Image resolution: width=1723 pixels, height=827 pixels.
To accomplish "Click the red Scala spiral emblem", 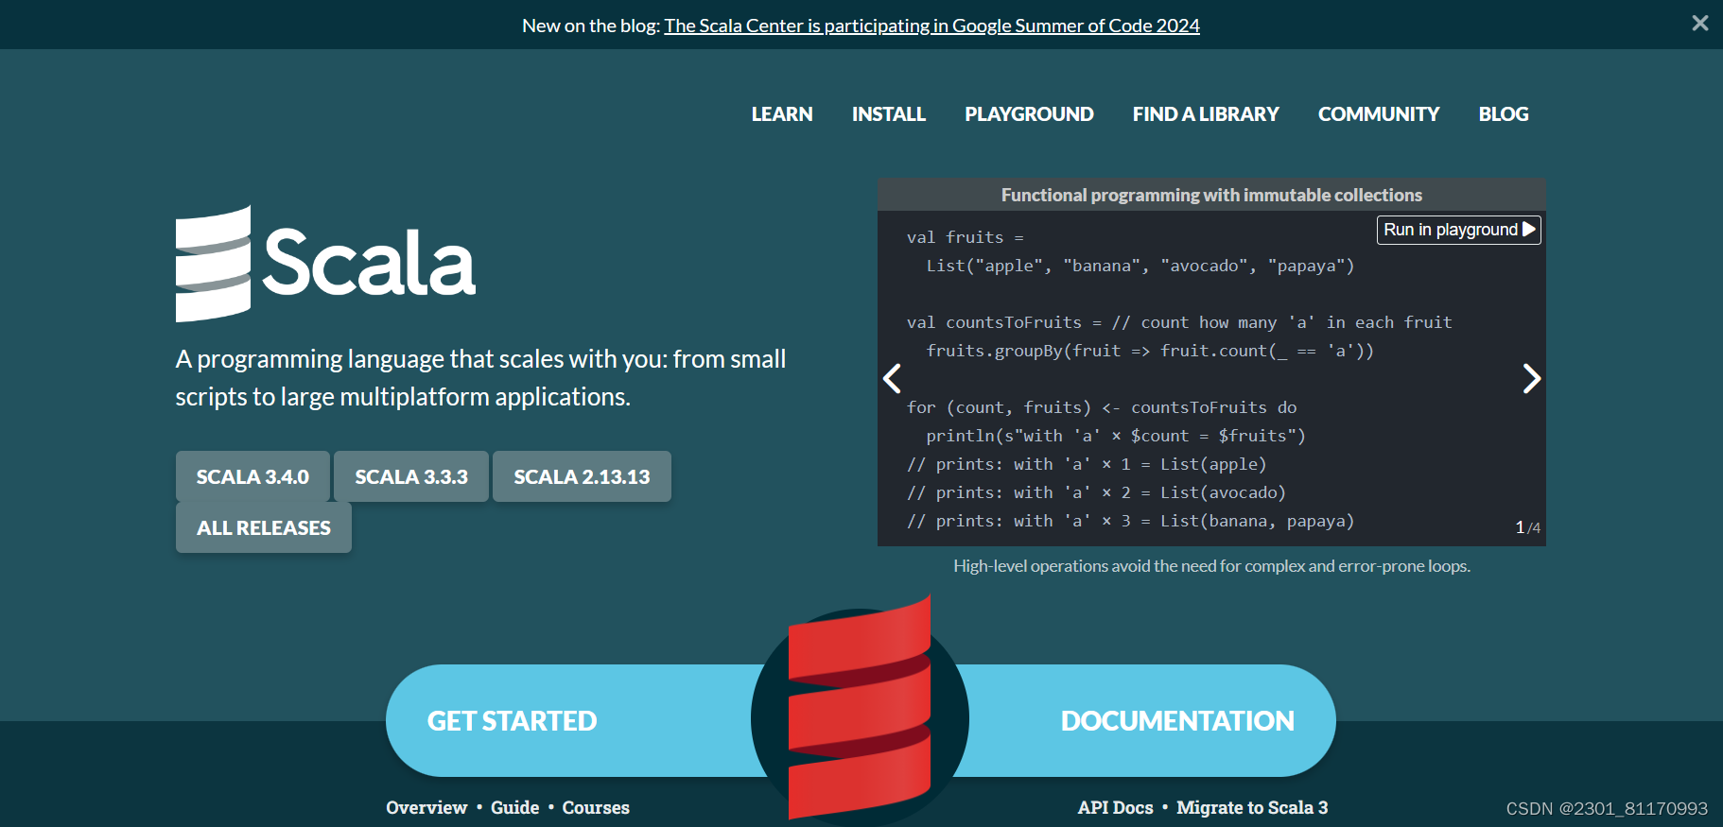I will click(860, 709).
